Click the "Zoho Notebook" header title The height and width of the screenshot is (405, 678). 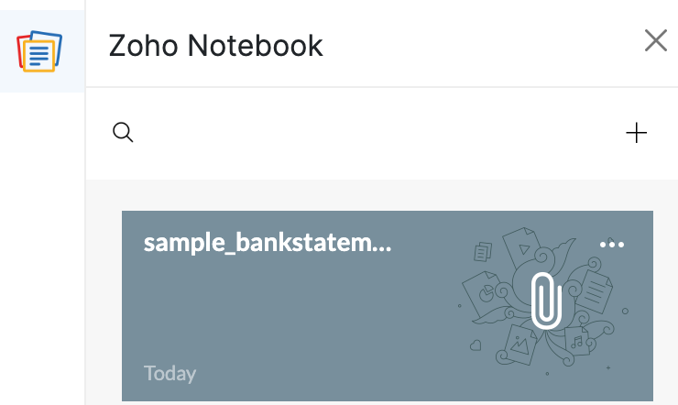coord(215,45)
